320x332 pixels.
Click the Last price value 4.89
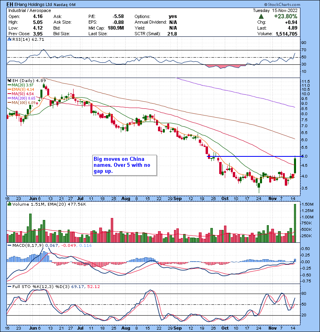click(x=292, y=28)
